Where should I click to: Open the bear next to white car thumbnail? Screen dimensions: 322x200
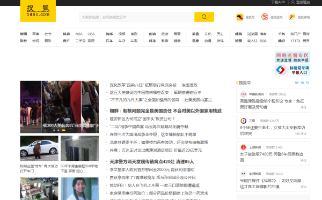click(39, 149)
